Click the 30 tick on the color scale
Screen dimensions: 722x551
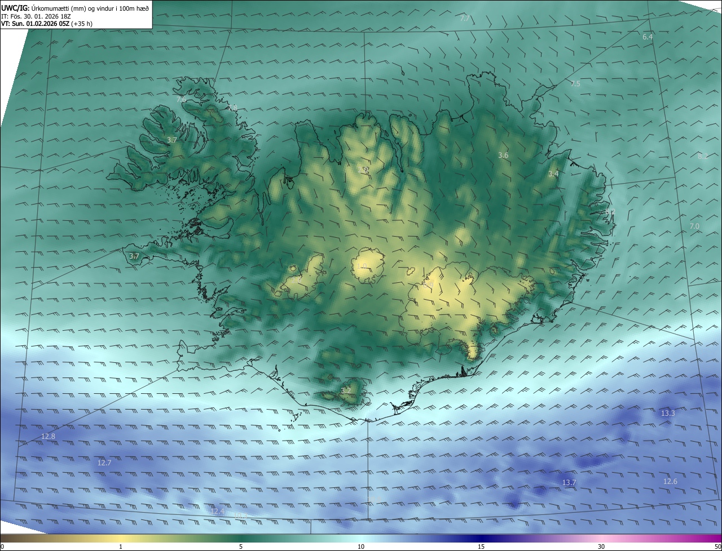point(601,546)
